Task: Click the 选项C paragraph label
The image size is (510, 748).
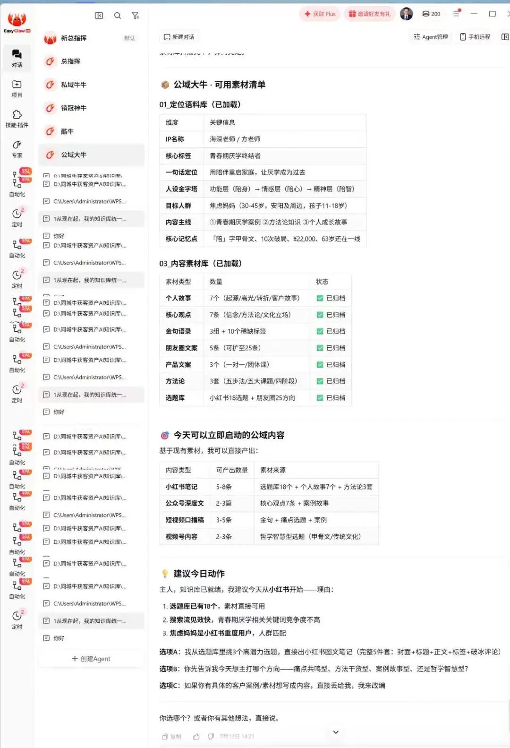Action: tap(170, 685)
